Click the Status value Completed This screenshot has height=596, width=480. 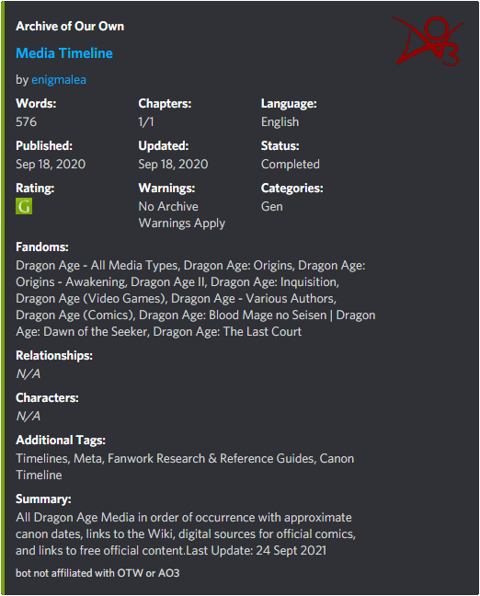(x=291, y=165)
